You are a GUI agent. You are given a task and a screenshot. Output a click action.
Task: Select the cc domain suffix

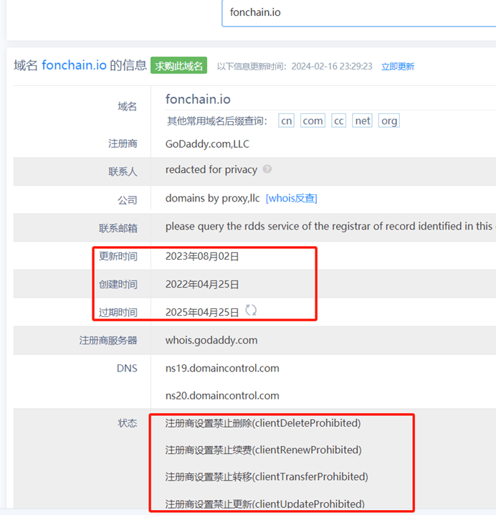point(338,121)
